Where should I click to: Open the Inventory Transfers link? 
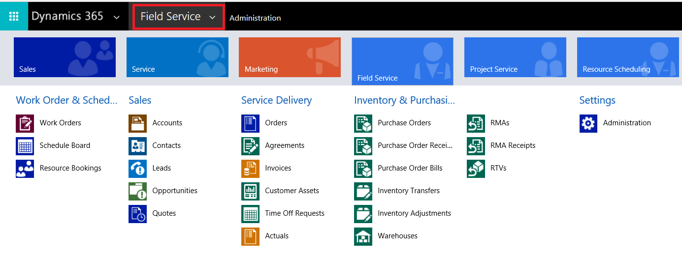[x=409, y=191]
